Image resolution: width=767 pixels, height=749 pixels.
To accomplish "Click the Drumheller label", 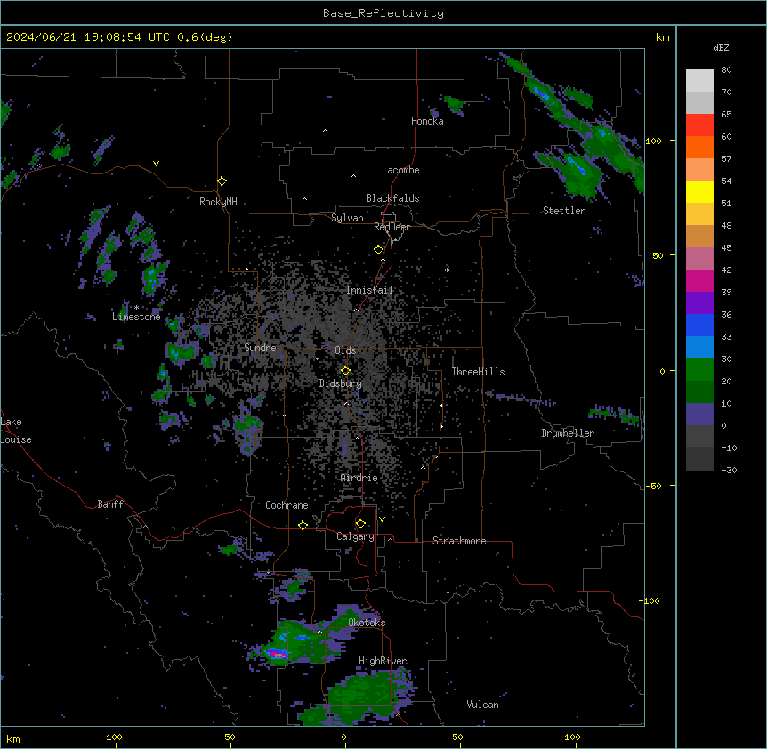I will (568, 433).
